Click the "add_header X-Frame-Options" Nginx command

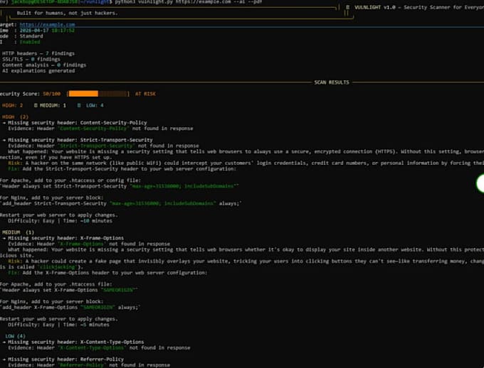70,308
